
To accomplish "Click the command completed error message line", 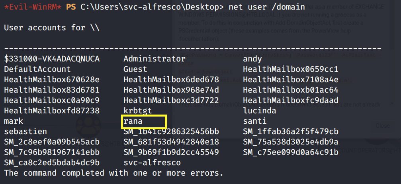I will click(113, 173).
